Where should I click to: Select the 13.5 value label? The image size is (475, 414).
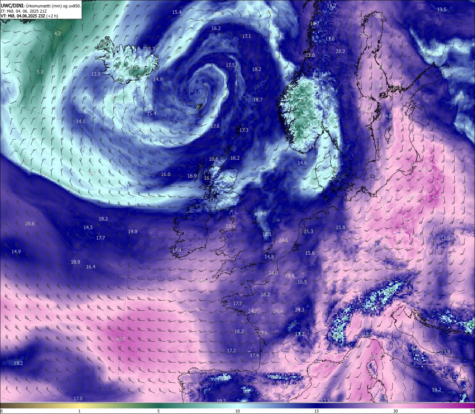pyautogui.click(x=442, y=9)
